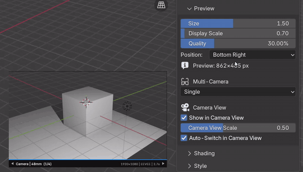Screen dimensions: 303x172
Task: Click the Camera View camera icon
Action: click(x=185, y=107)
